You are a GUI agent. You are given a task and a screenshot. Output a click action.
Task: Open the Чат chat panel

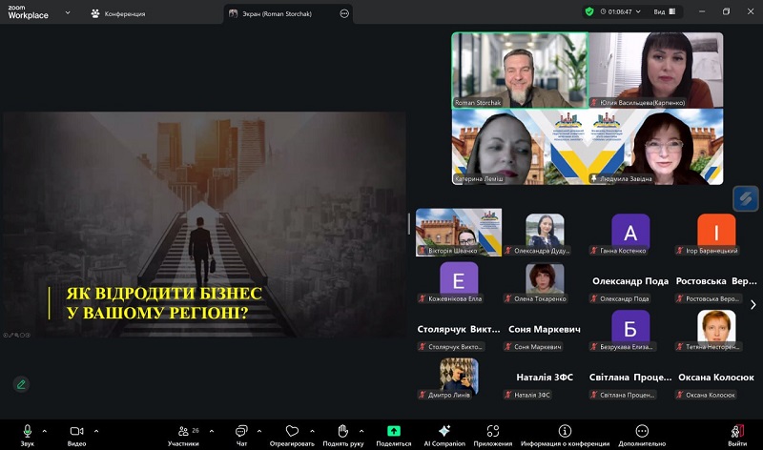click(241, 433)
